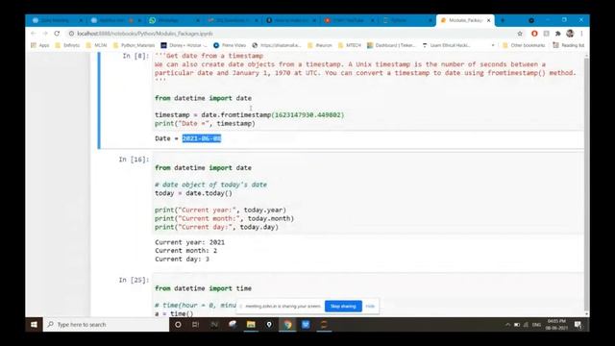This screenshot has height=346, width=615.
Task: Open the Prime Video bookmark
Action: (230, 45)
